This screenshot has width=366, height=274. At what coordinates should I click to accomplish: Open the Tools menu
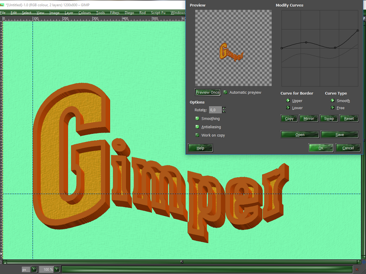[100, 13]
